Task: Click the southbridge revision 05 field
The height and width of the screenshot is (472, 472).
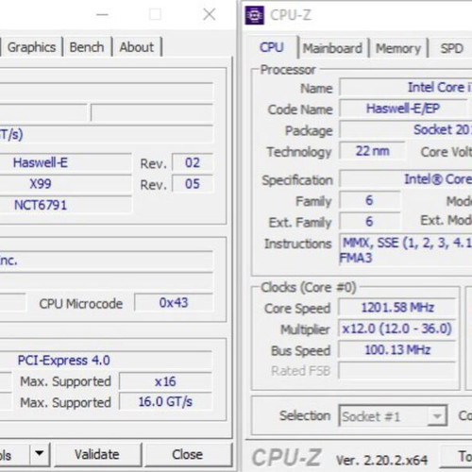Action: coord(193,184)
